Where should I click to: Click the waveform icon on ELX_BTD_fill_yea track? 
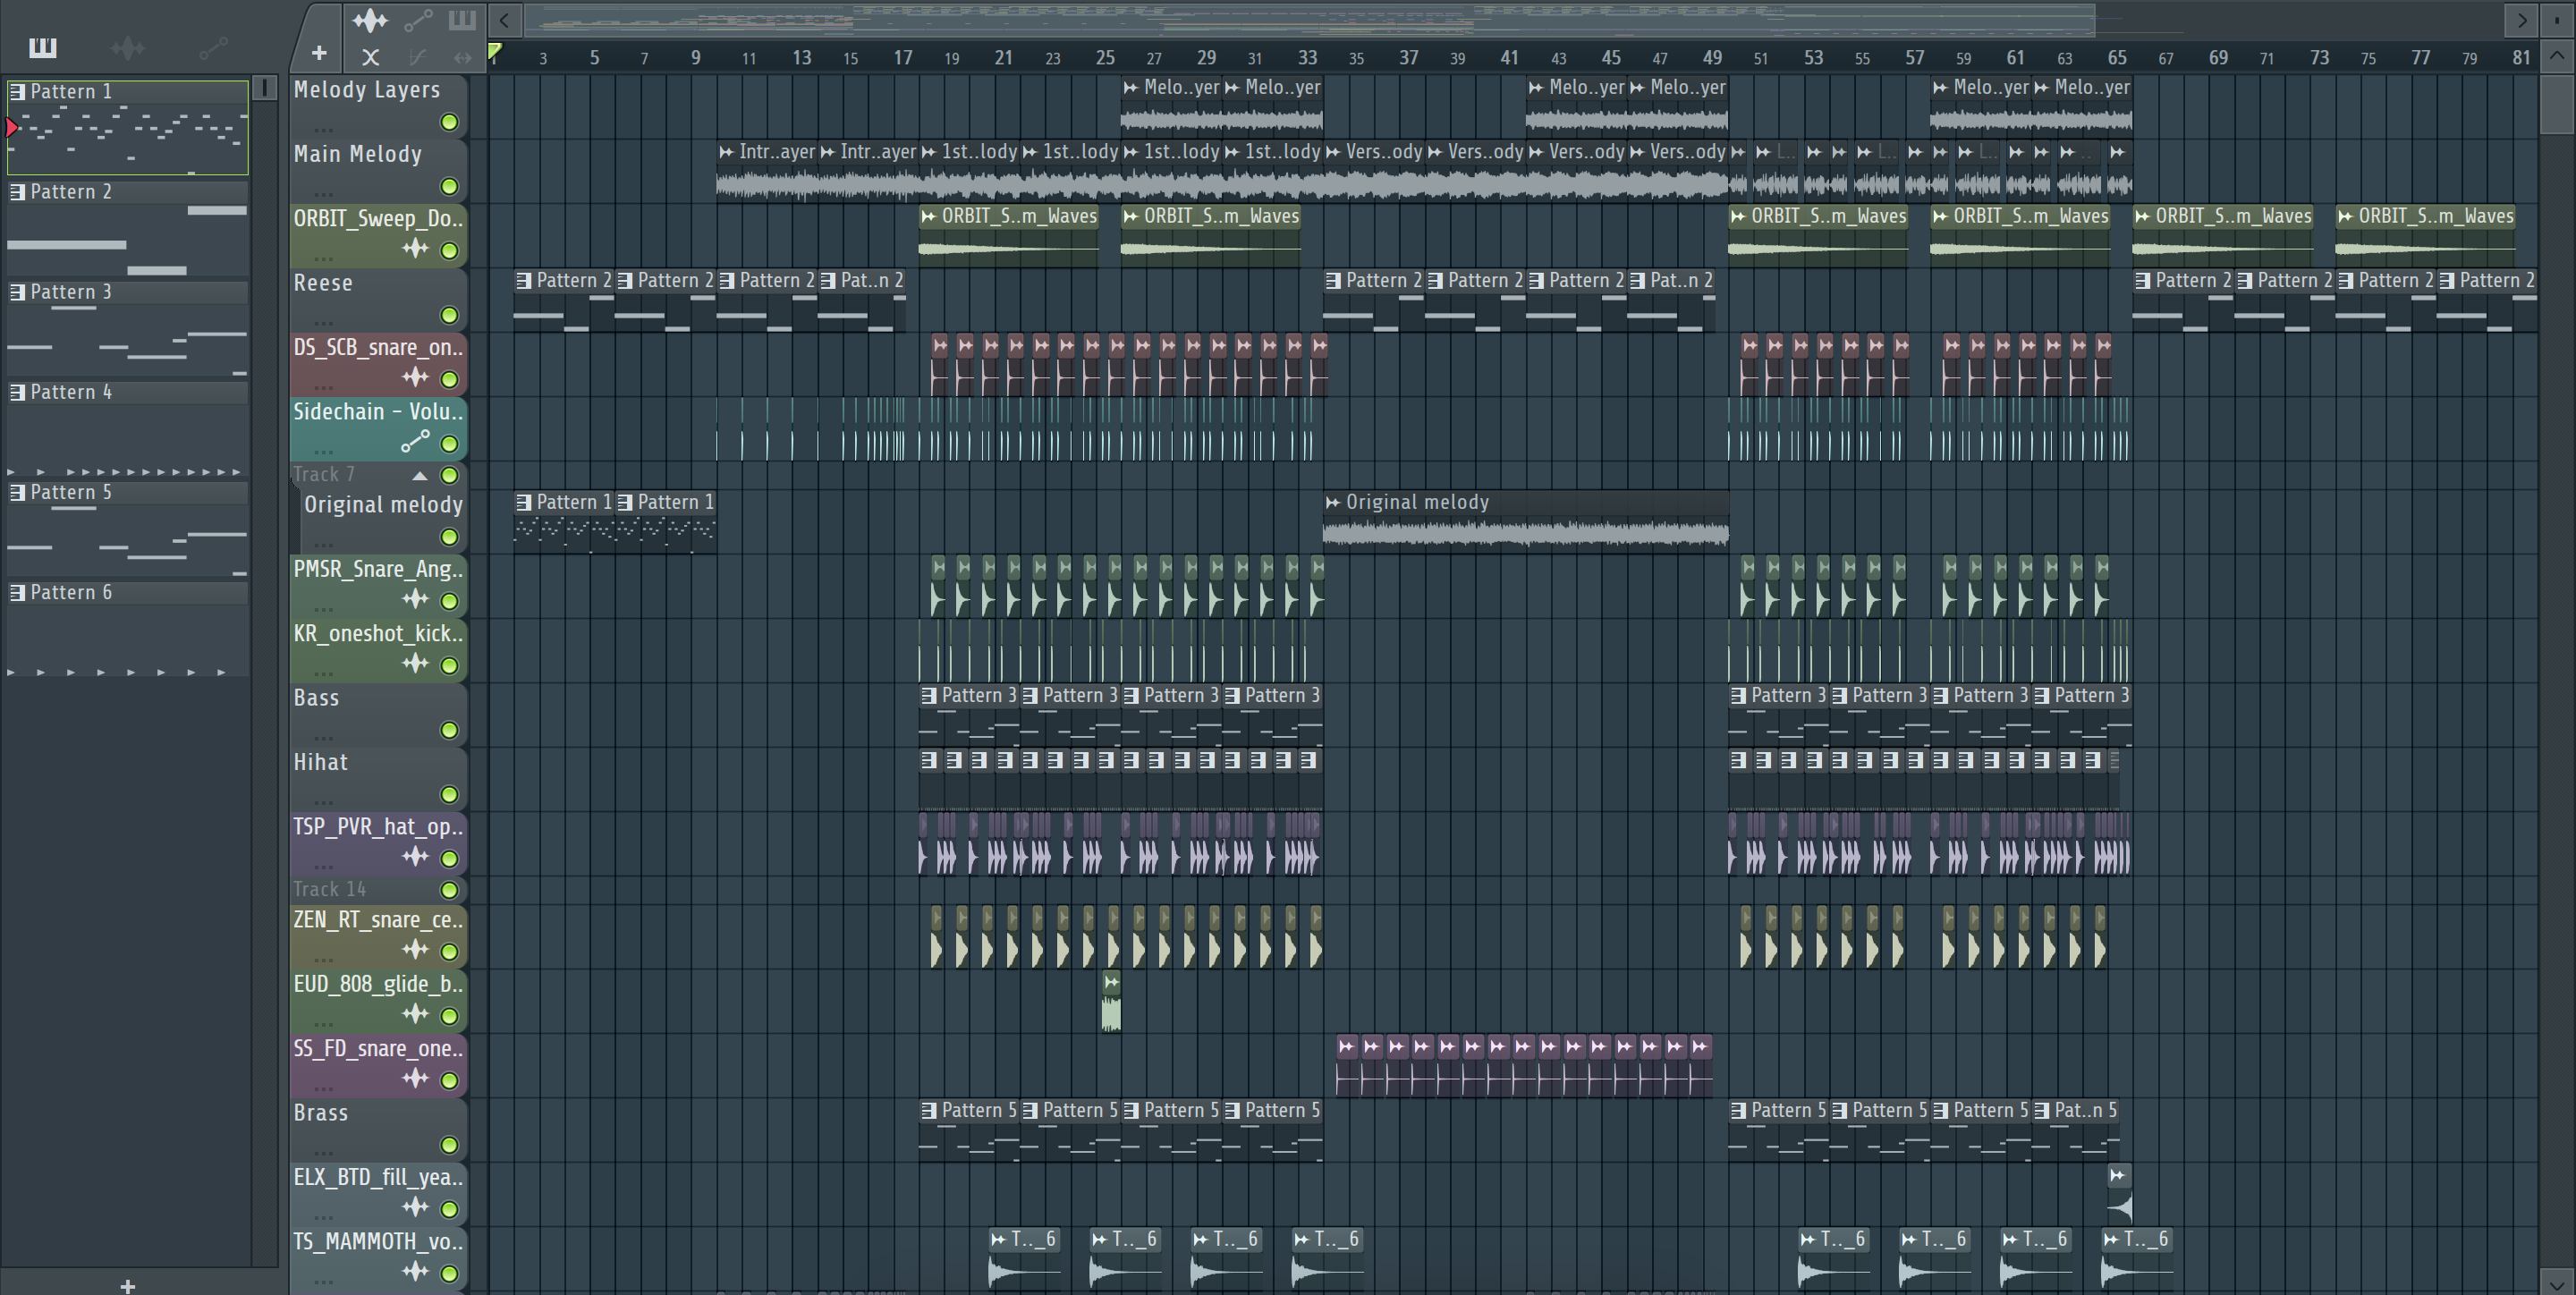click(415, 1207)
